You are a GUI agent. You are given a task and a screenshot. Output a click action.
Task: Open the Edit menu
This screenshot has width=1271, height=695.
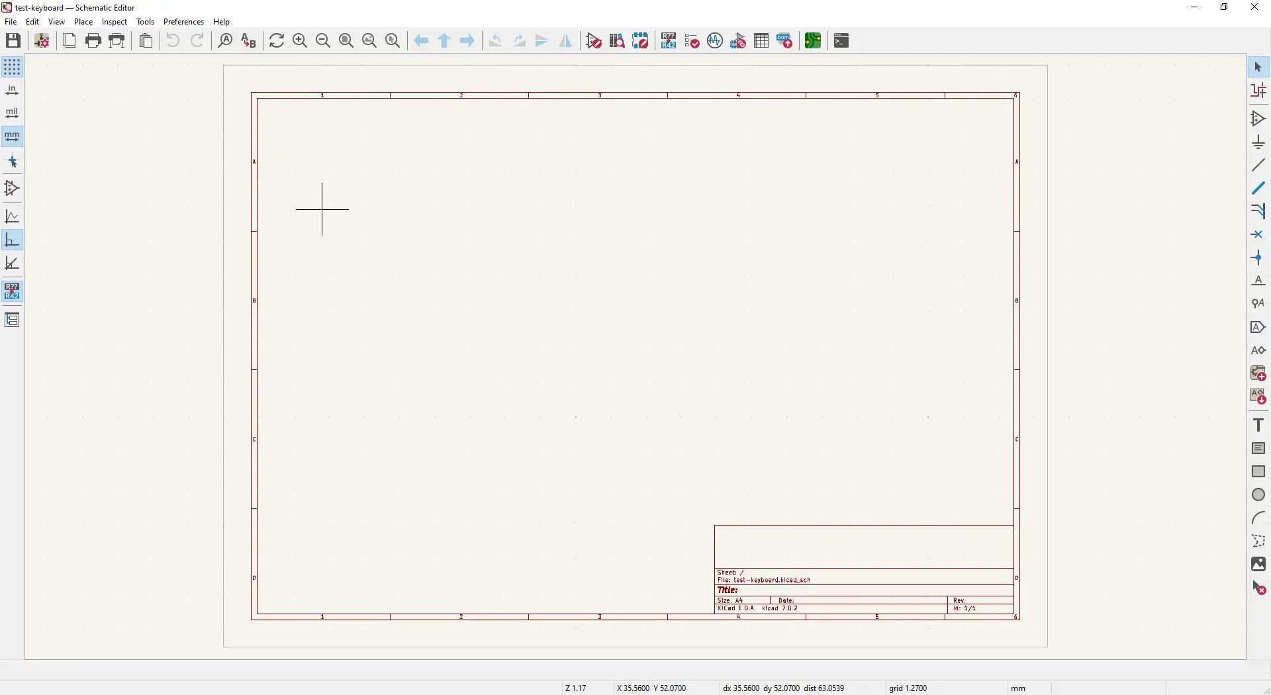(x=33, y=22)
